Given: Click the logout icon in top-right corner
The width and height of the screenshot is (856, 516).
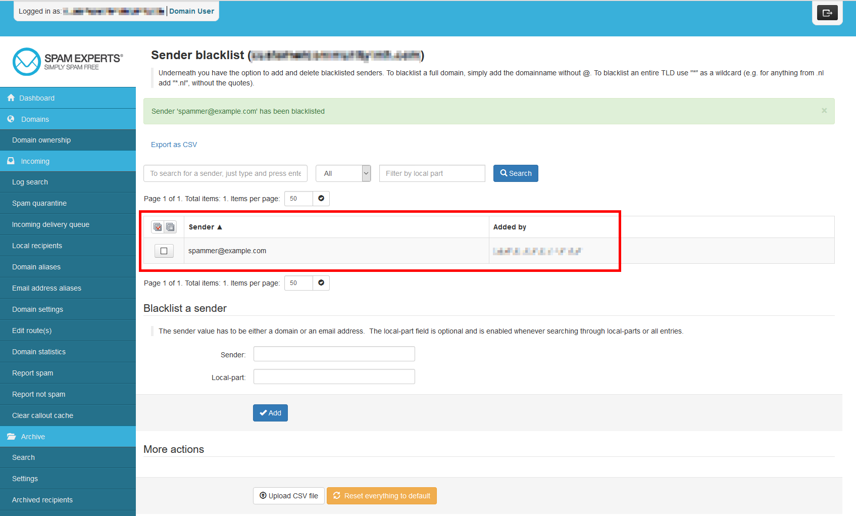Looking at the screenshot, I should [827, 13].
